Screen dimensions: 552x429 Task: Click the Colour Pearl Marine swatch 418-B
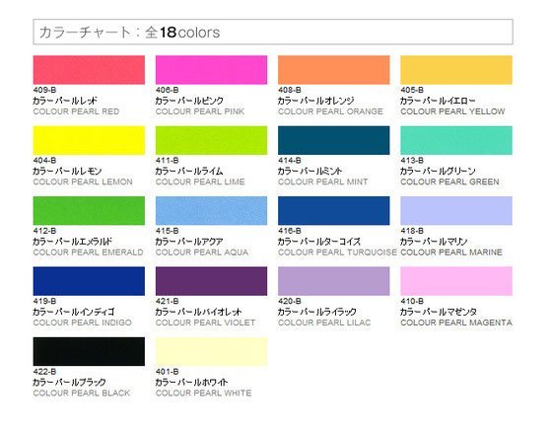(x=456, y=211)
